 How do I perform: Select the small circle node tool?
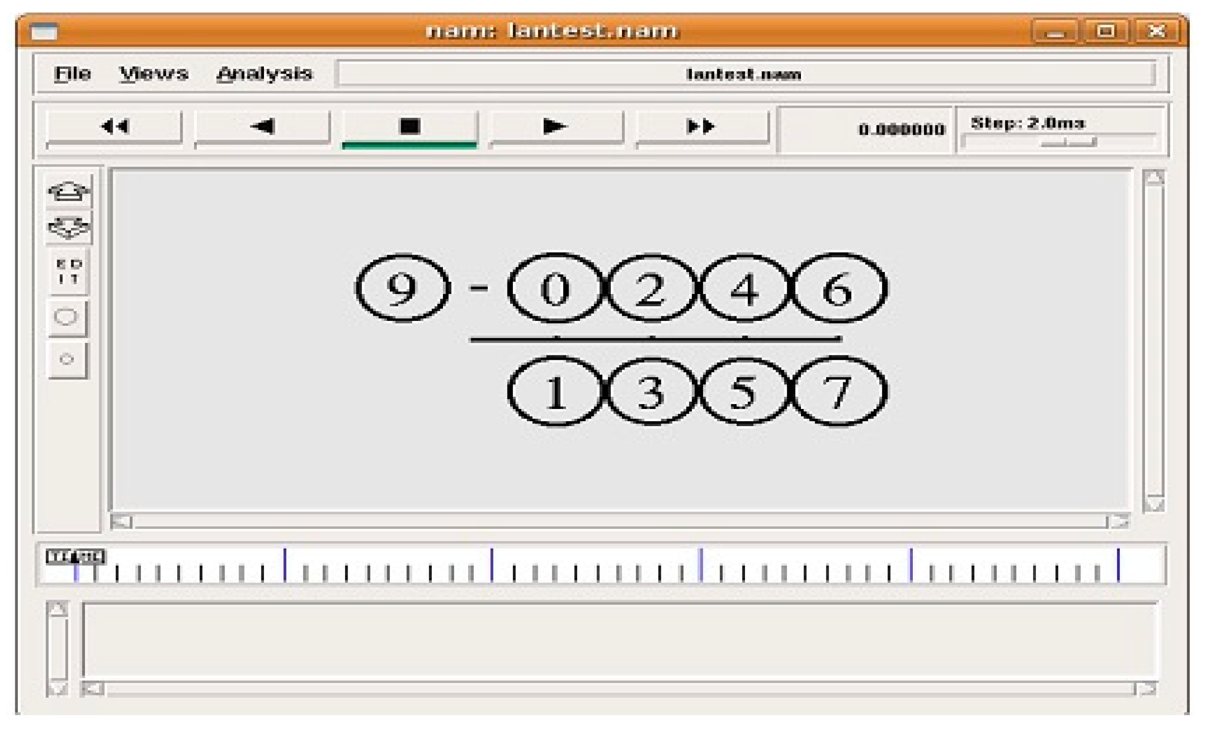point(67,360)
